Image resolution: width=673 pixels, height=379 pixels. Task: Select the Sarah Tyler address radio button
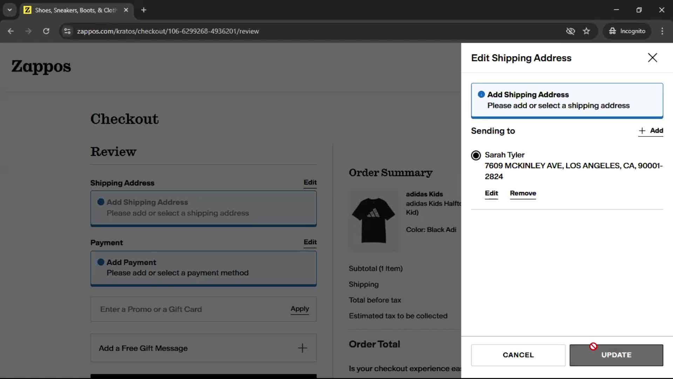[x=476, y=155]
